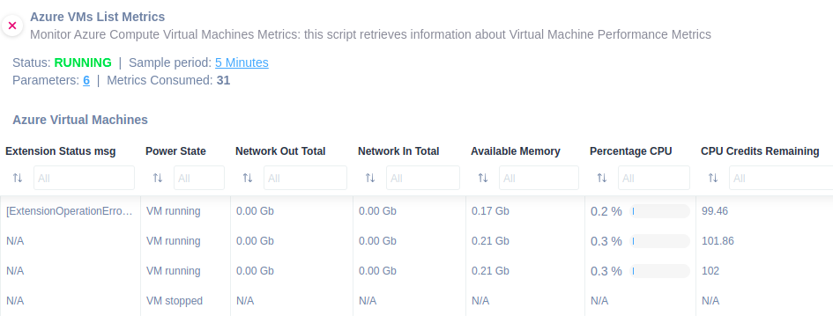Focus the Percentage CPU filter field

point(654,178)
